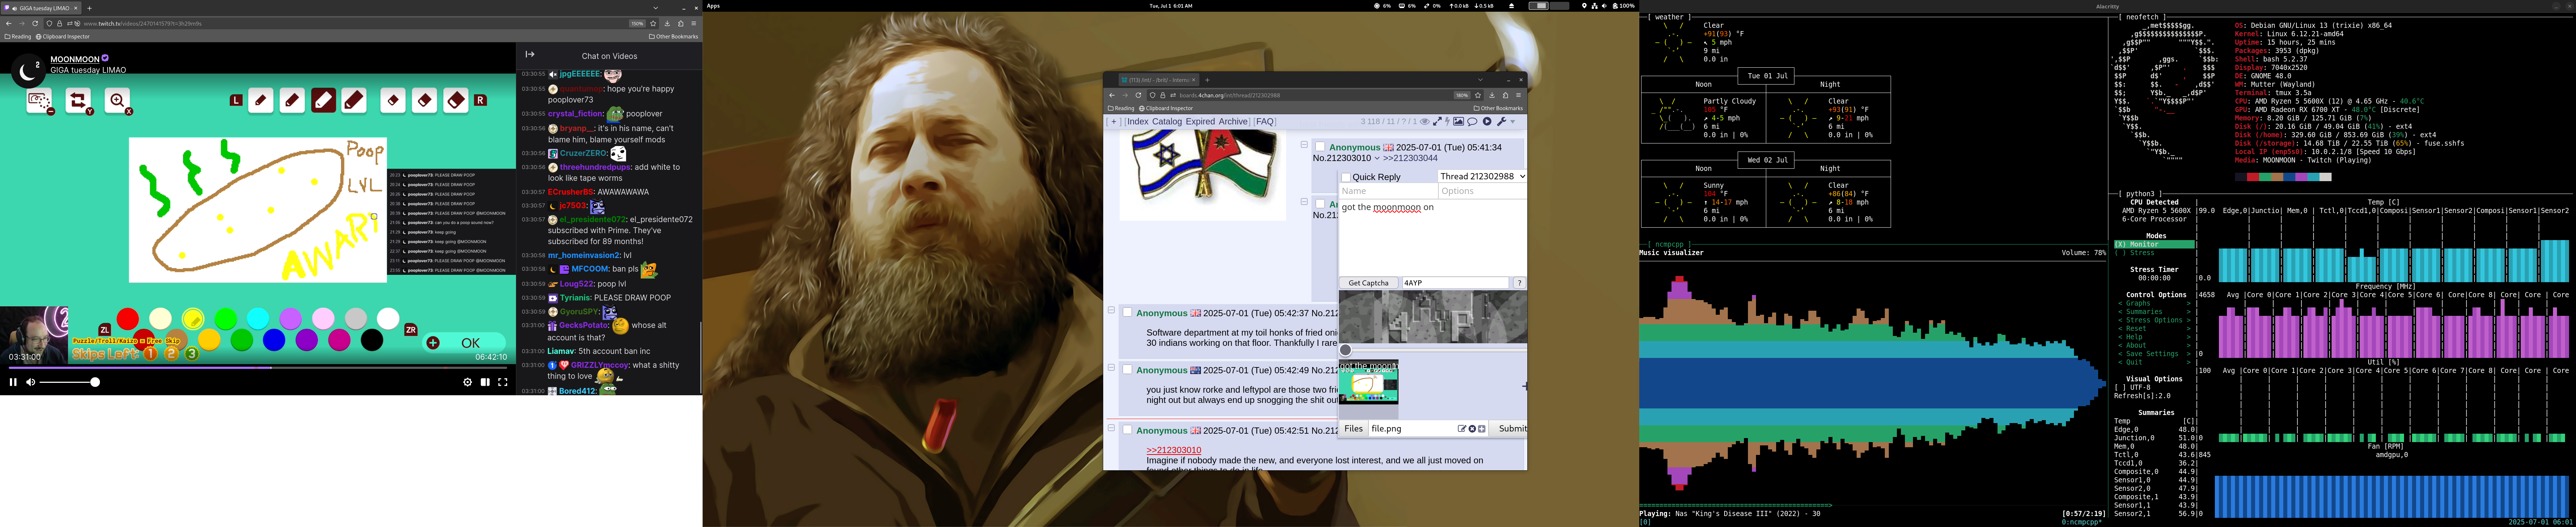Click the 4chan header eye icon

pos(1425,122)
